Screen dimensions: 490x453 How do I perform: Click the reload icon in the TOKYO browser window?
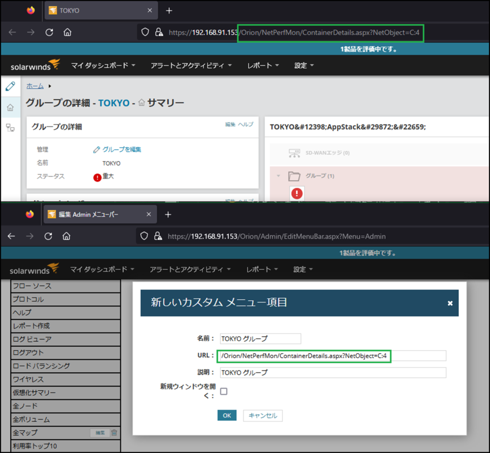(x=49, y=32)
